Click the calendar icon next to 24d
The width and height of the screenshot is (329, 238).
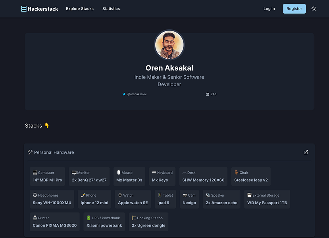(x=208, y=94)
